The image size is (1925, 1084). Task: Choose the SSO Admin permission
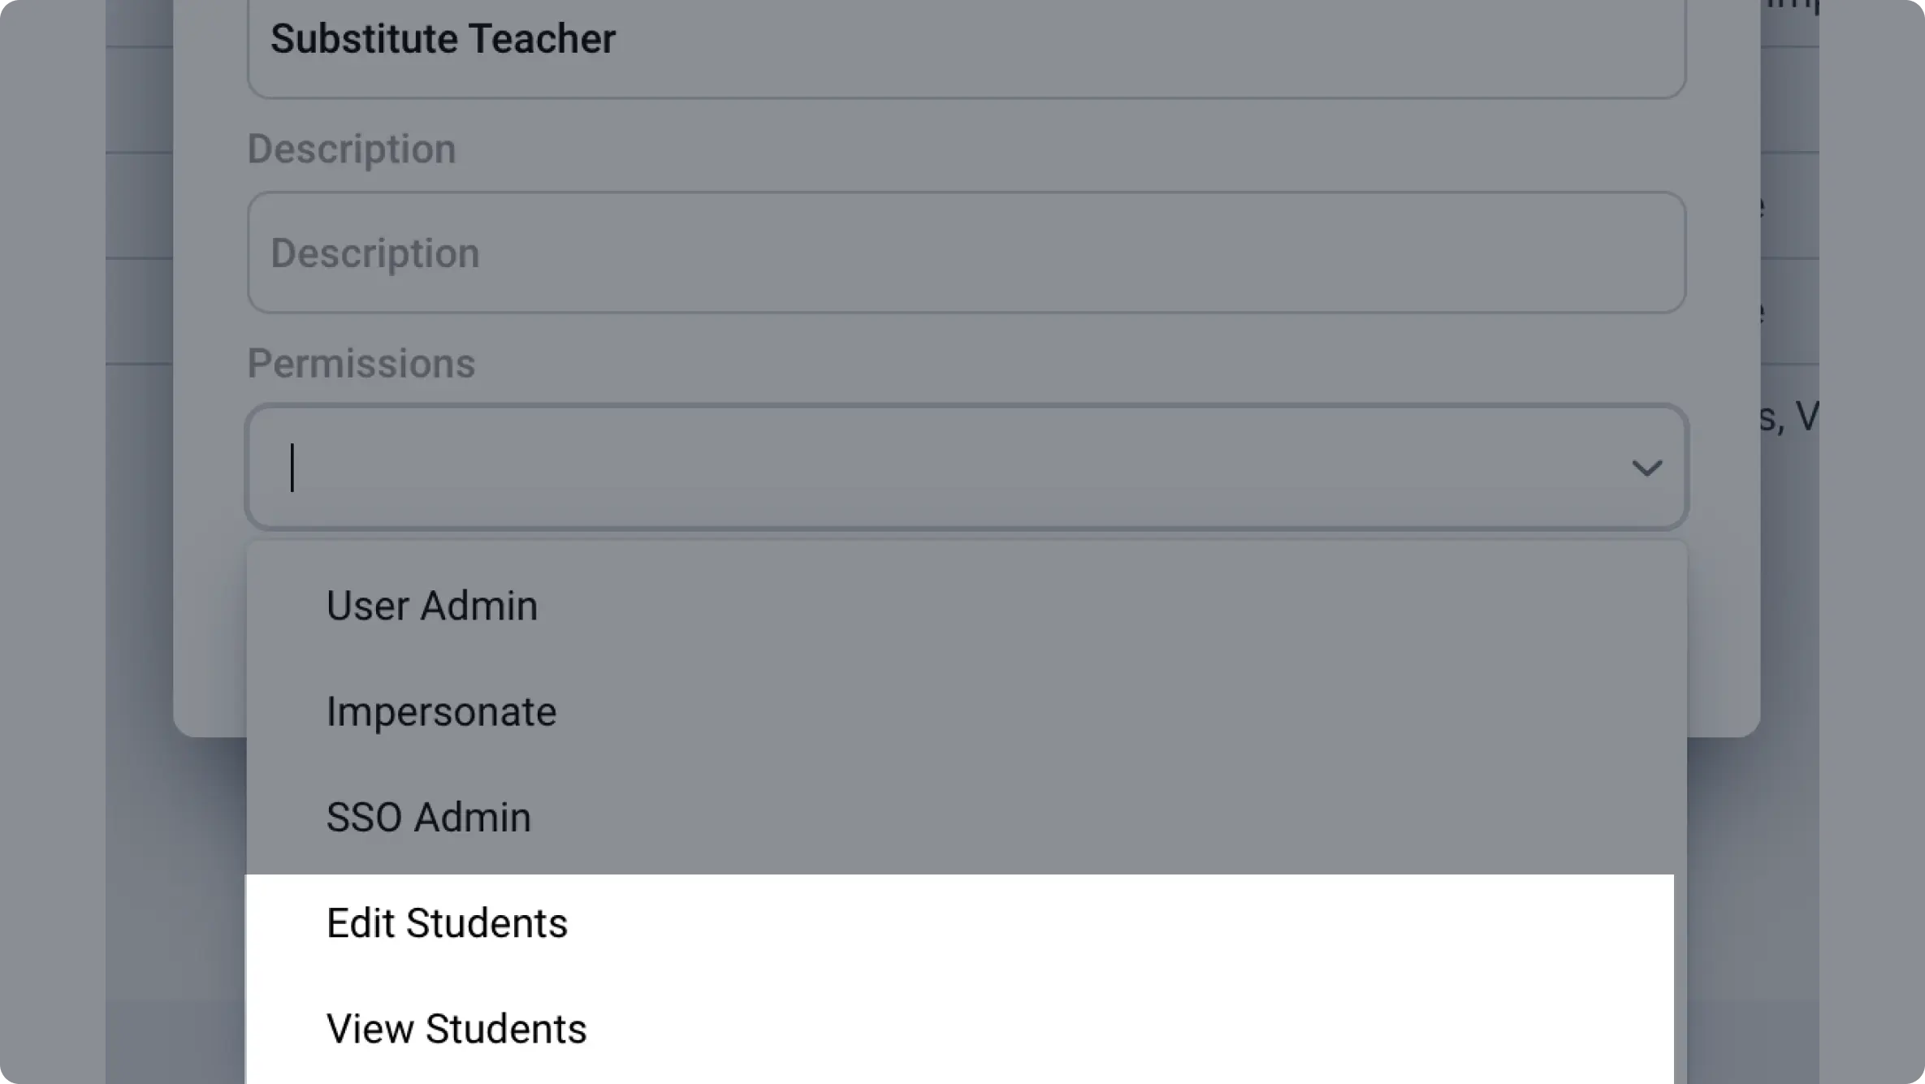428,817
